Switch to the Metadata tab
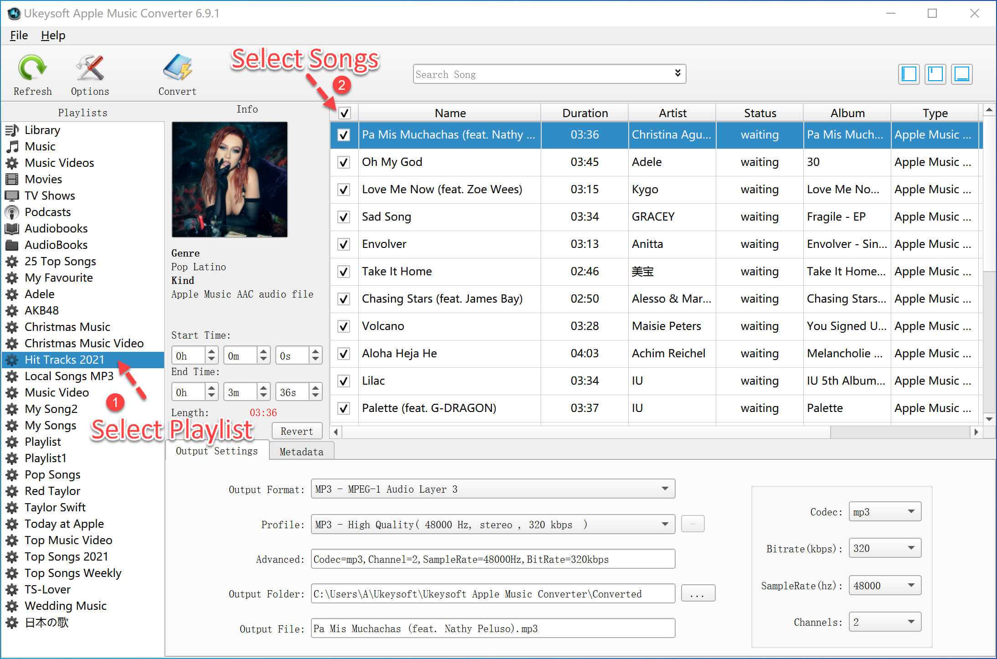This screenshot has height=659, width=997. [x=301, y=451]
